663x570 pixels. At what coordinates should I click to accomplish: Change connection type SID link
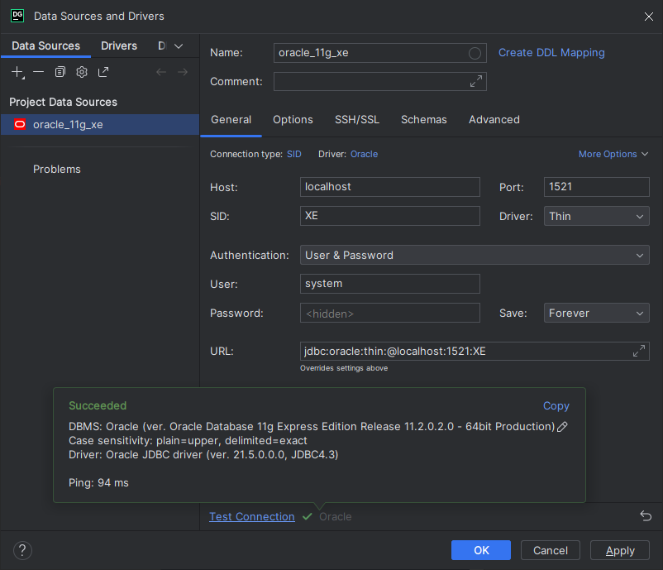[294, 154]
